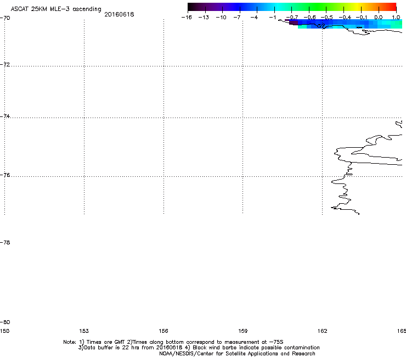Click the latitude label -76

click(5, 175)
